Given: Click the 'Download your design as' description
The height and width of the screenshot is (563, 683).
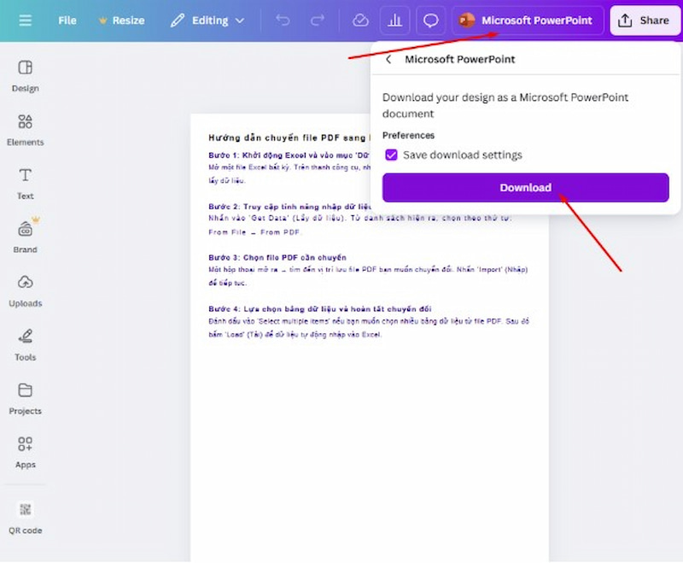Looking at the screenshot, I should [505, 105].
